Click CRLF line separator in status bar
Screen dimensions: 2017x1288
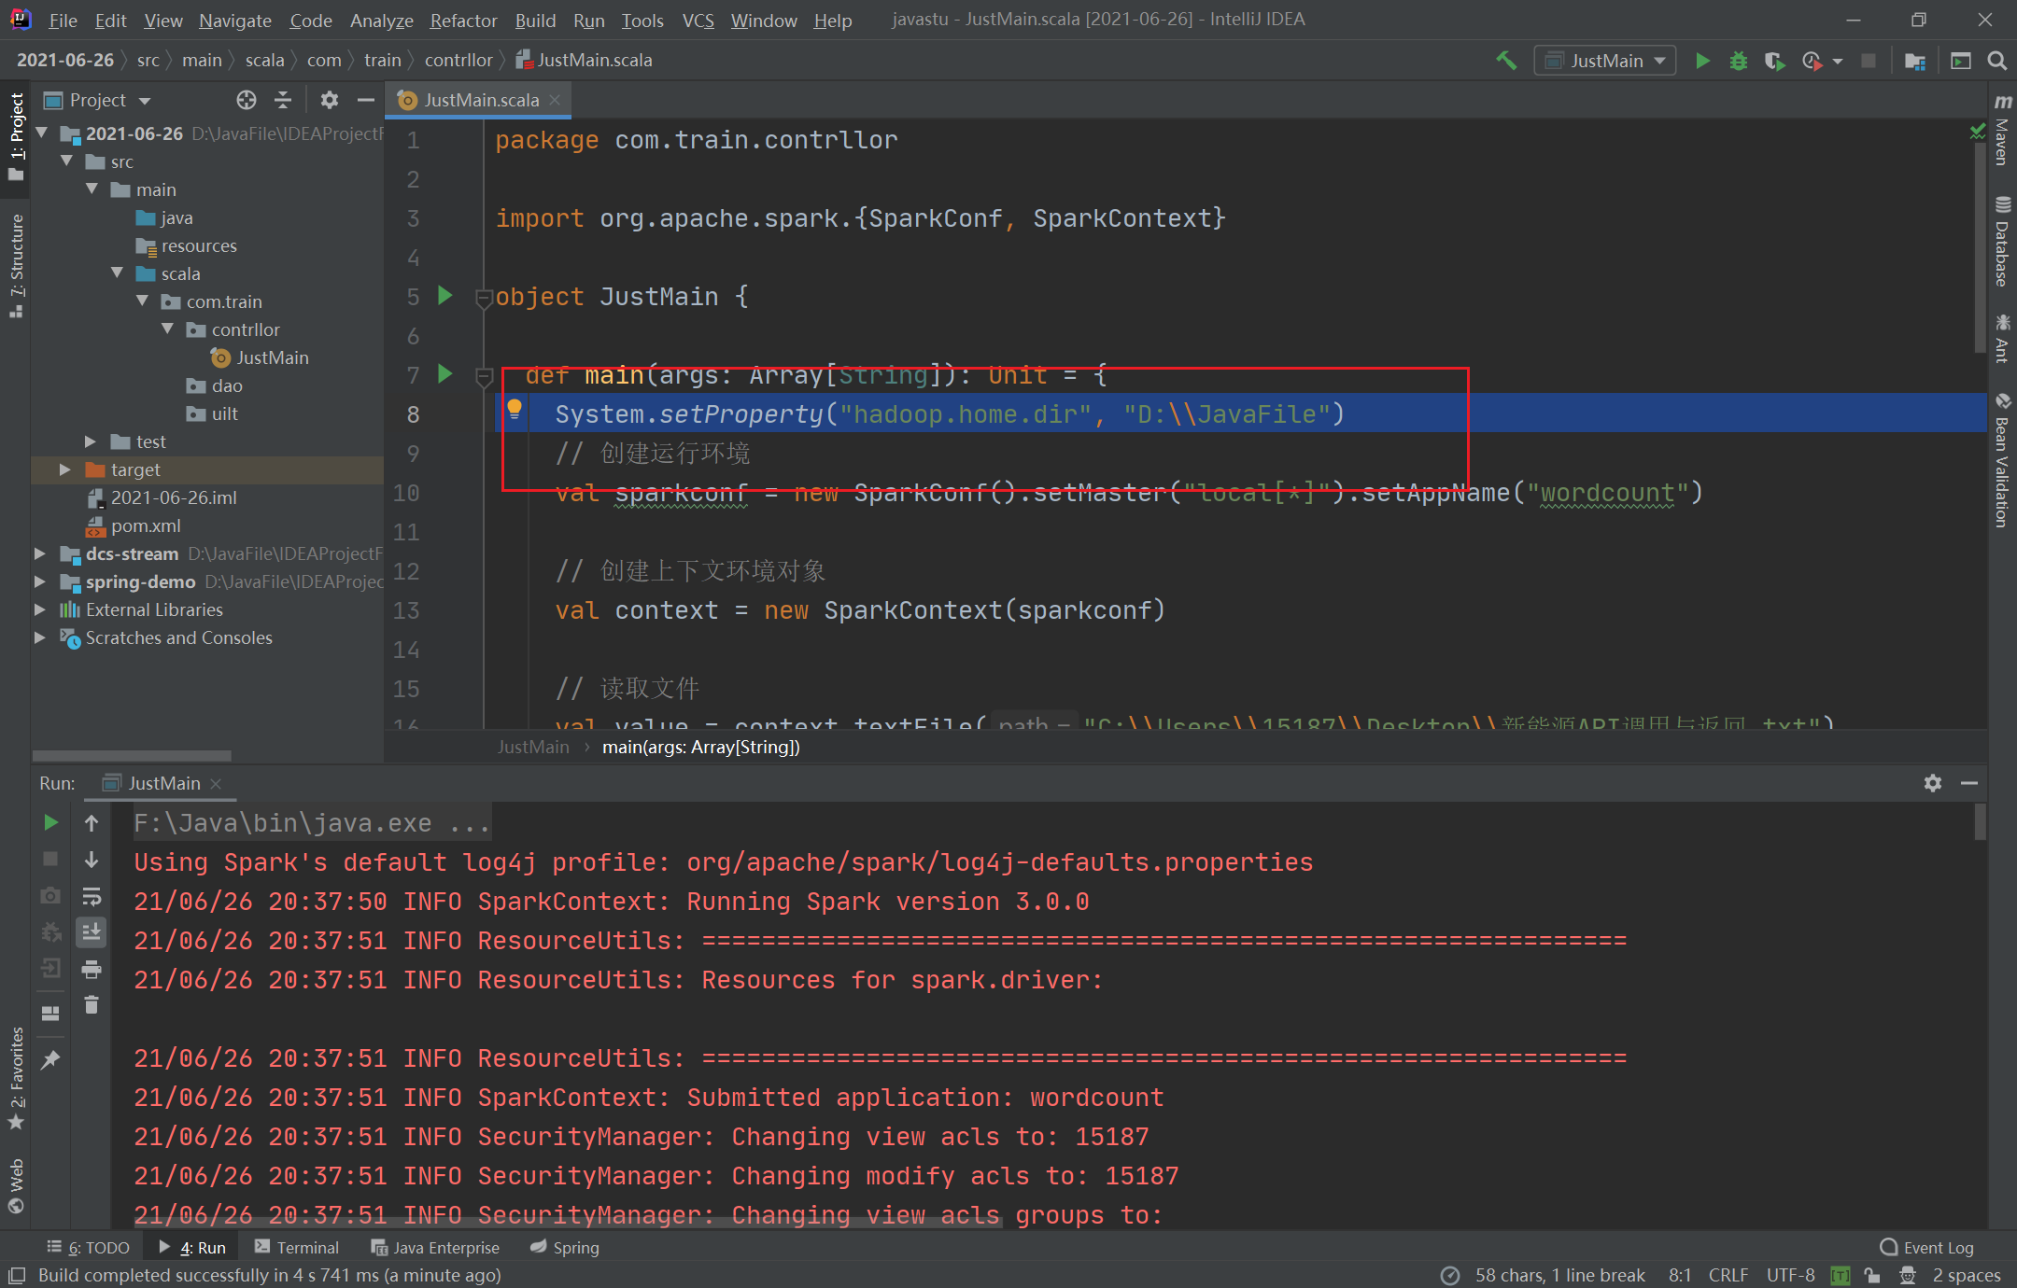click(x=1728, y=1275)
